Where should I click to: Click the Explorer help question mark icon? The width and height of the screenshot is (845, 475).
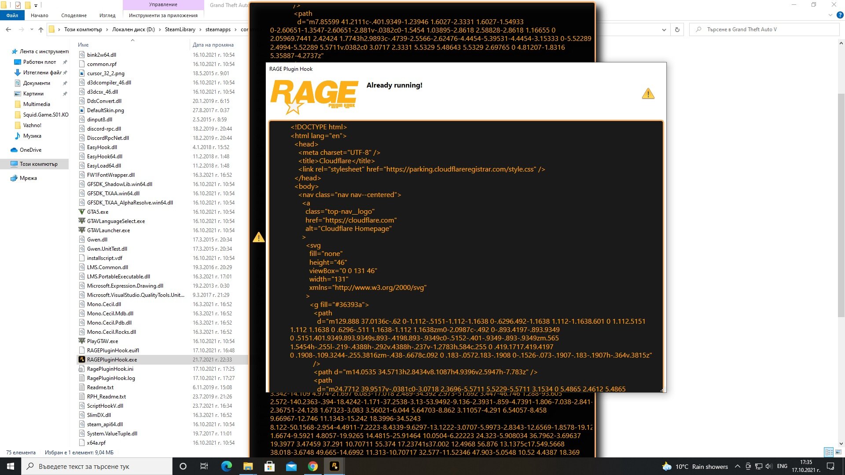point(840,15)
